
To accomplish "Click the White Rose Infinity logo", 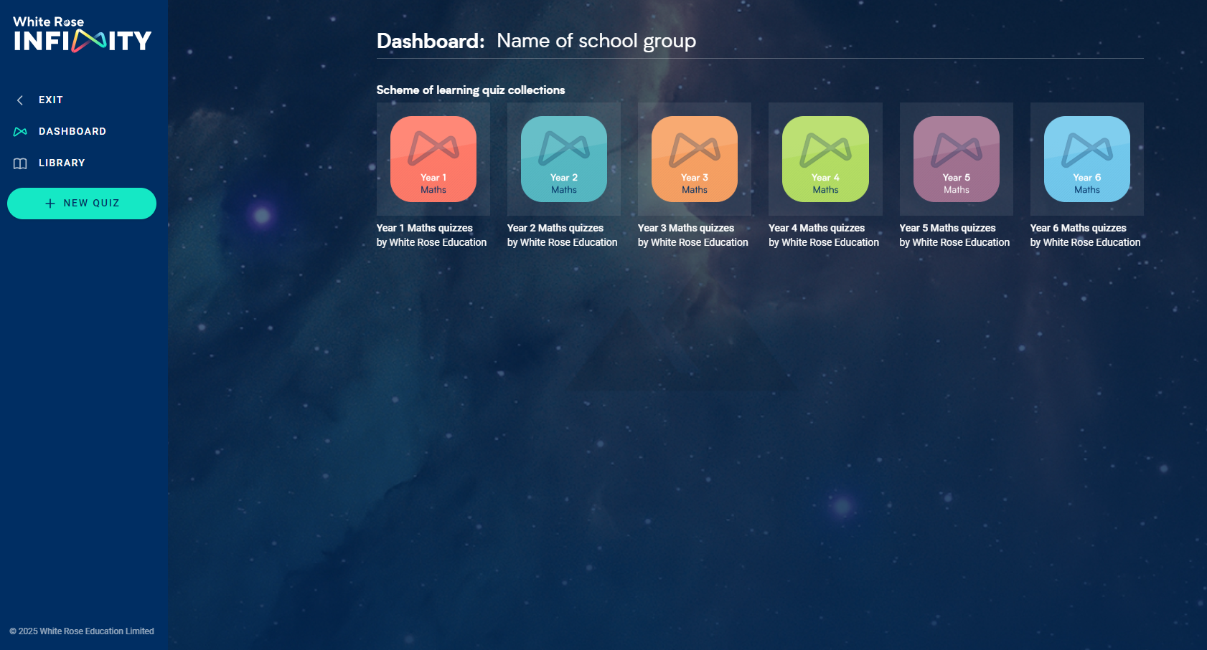I will click(x=82, y=34).
